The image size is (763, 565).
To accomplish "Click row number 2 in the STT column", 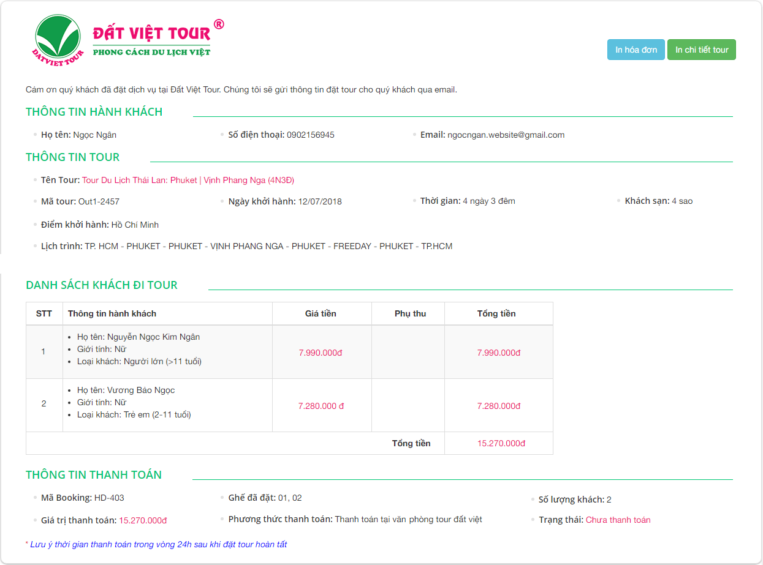I will (x=44, y=404).
